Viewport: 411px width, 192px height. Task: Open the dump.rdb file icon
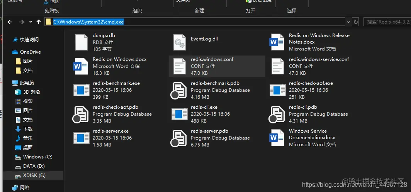(x=81, y=42)
